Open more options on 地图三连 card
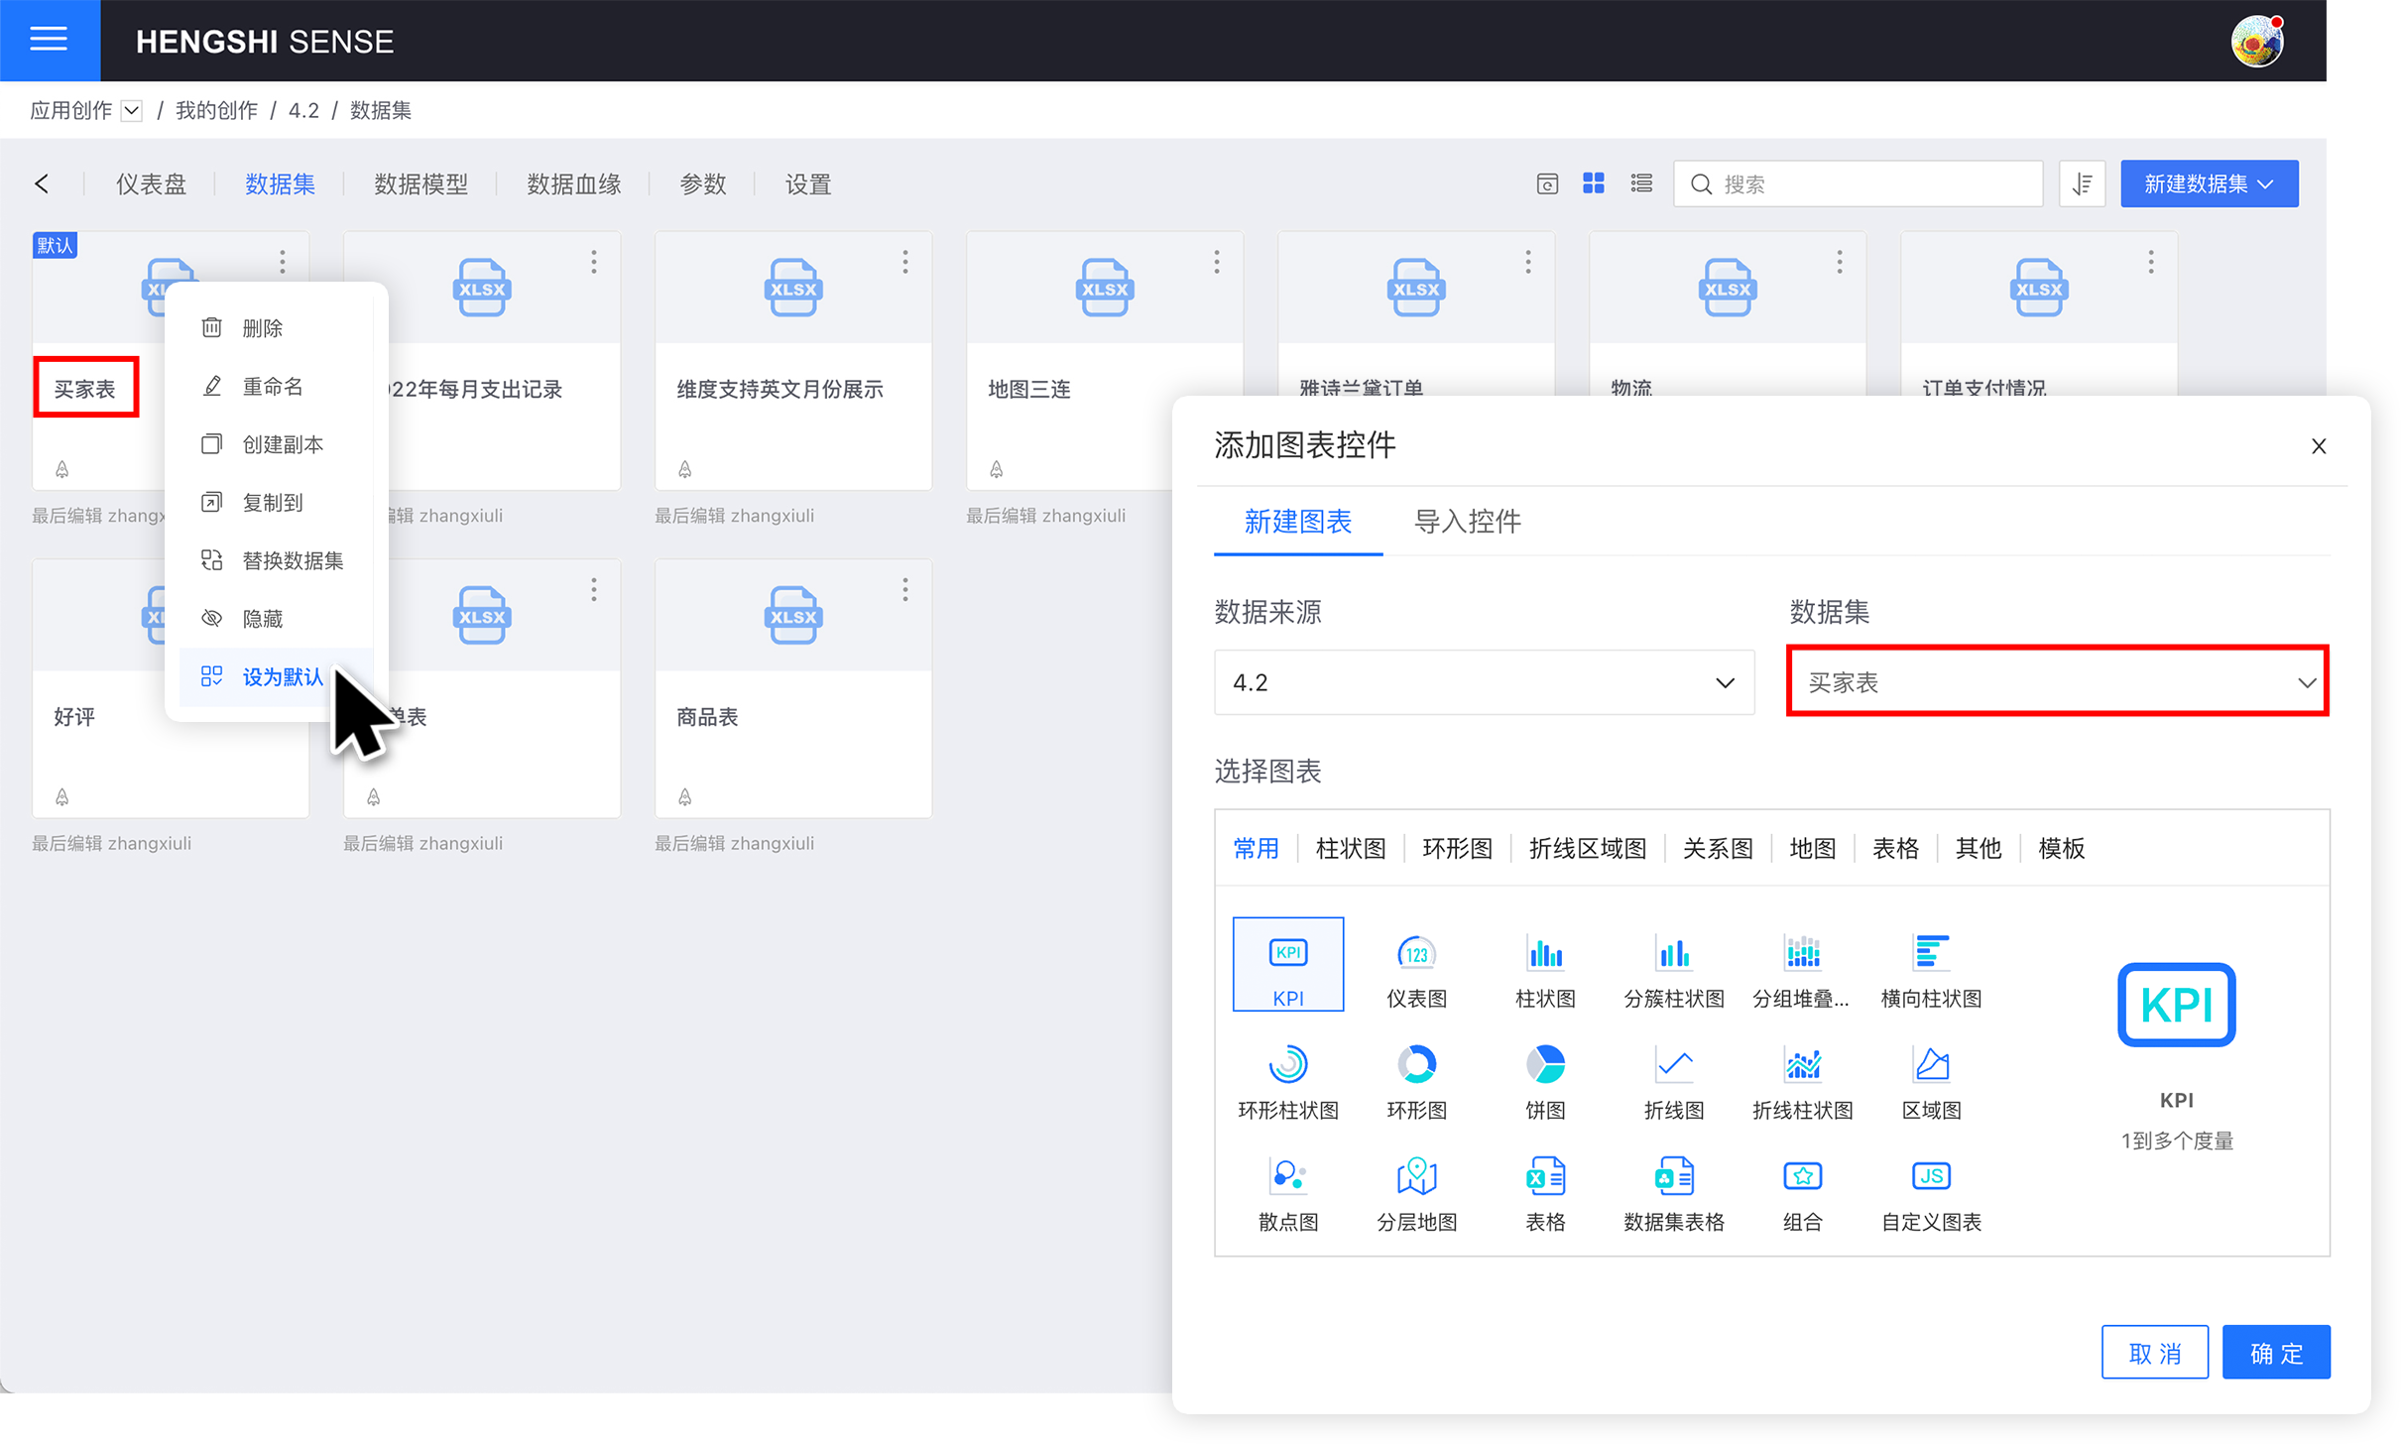 click(1216, 262)
